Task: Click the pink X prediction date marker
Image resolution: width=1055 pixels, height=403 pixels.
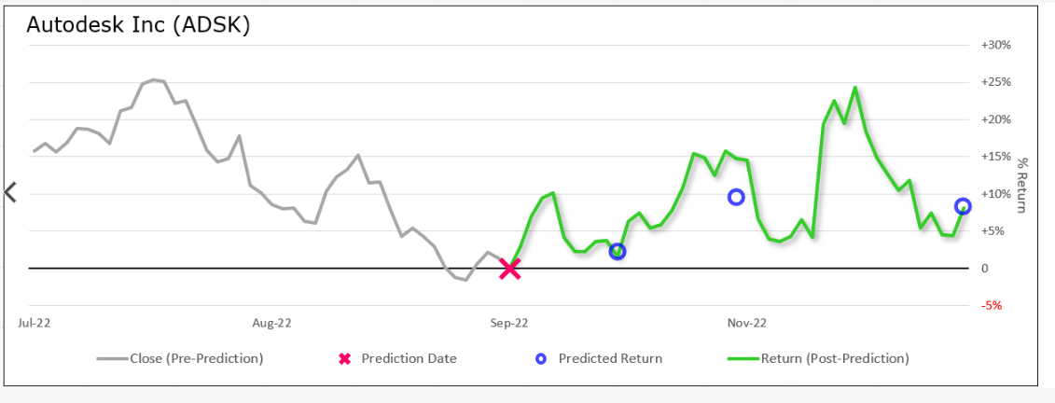Action: pyautogui.click(x=510, y=269)
